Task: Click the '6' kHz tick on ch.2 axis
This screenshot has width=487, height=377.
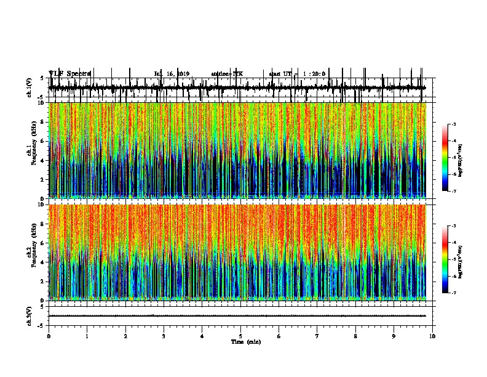Action: coord(43,243)
